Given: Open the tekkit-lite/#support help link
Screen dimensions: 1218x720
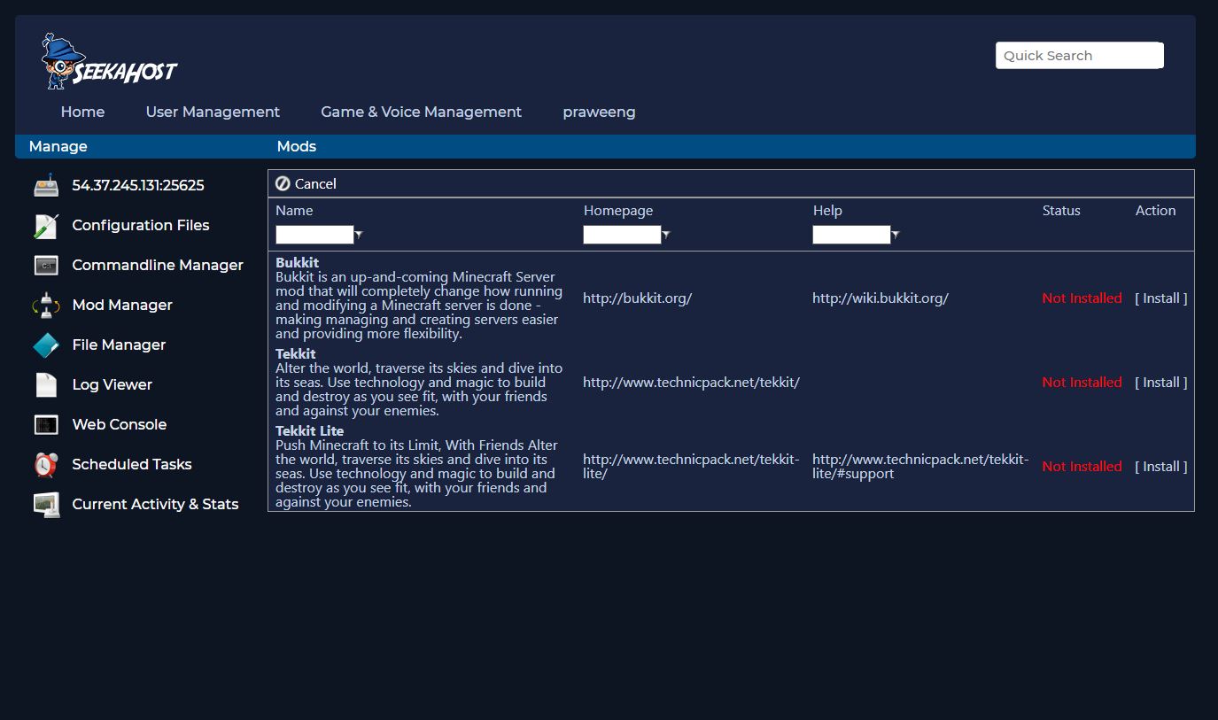Looking at the screenshot, I should click(920, 467).
